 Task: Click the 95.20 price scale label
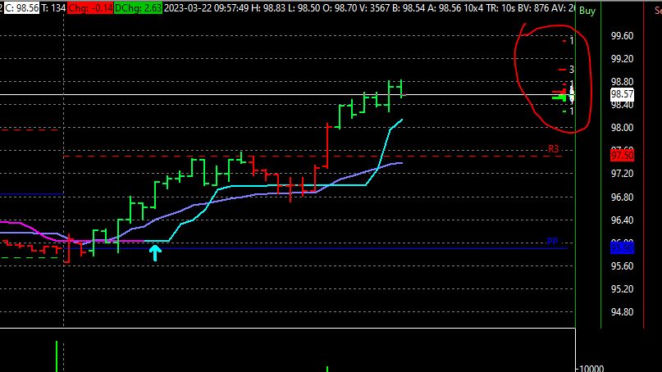pos(623,289)
